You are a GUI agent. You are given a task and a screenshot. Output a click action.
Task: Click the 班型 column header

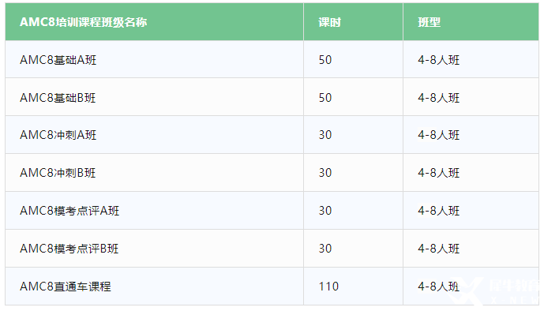tap(430, 22)
